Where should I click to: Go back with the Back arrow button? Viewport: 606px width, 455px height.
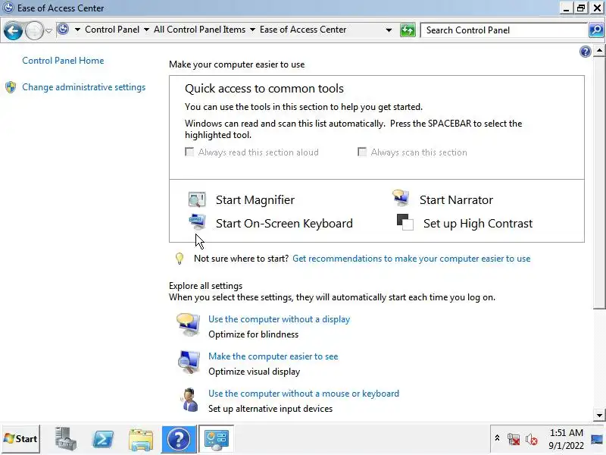point(13,30)
